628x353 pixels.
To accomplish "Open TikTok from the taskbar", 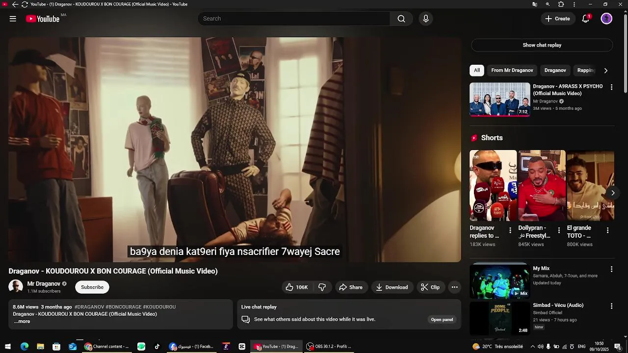I will [x=157, y=347].
